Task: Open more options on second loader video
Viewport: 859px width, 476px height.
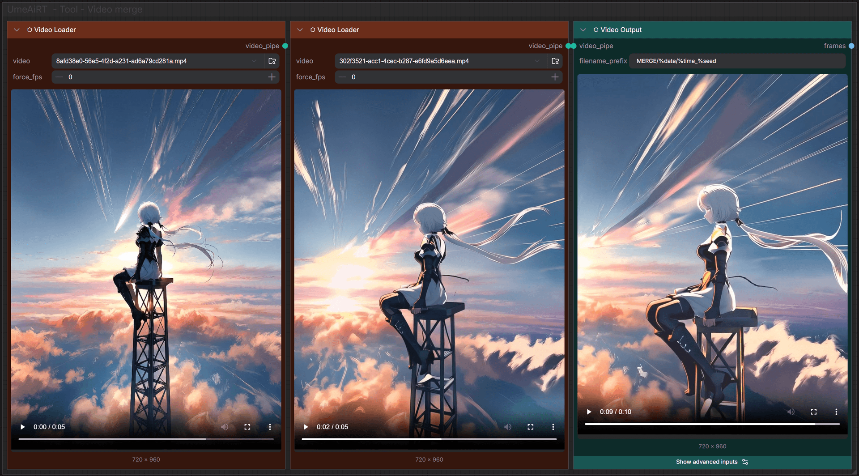Action: pyautogui.click(x=553, y=427)
